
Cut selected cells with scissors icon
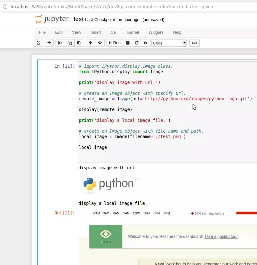coord(60,43)
